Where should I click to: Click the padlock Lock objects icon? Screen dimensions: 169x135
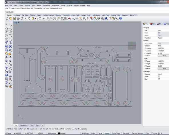[88, 18]
